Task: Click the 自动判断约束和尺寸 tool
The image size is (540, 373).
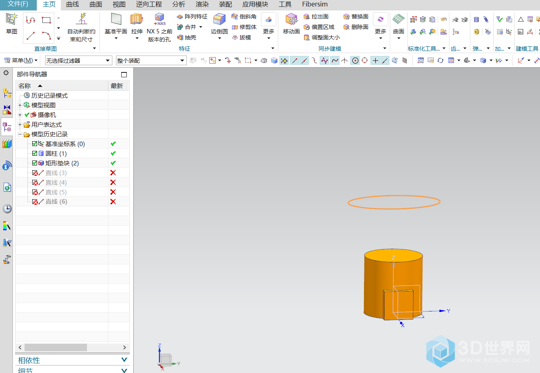Action: click(x=81, y=27)
